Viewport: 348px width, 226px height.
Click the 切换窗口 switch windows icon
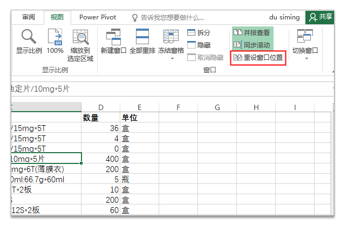[x=305, y=36]
